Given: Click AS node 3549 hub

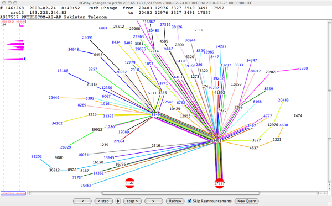Looking at the screenshot, I should point(155,115).
